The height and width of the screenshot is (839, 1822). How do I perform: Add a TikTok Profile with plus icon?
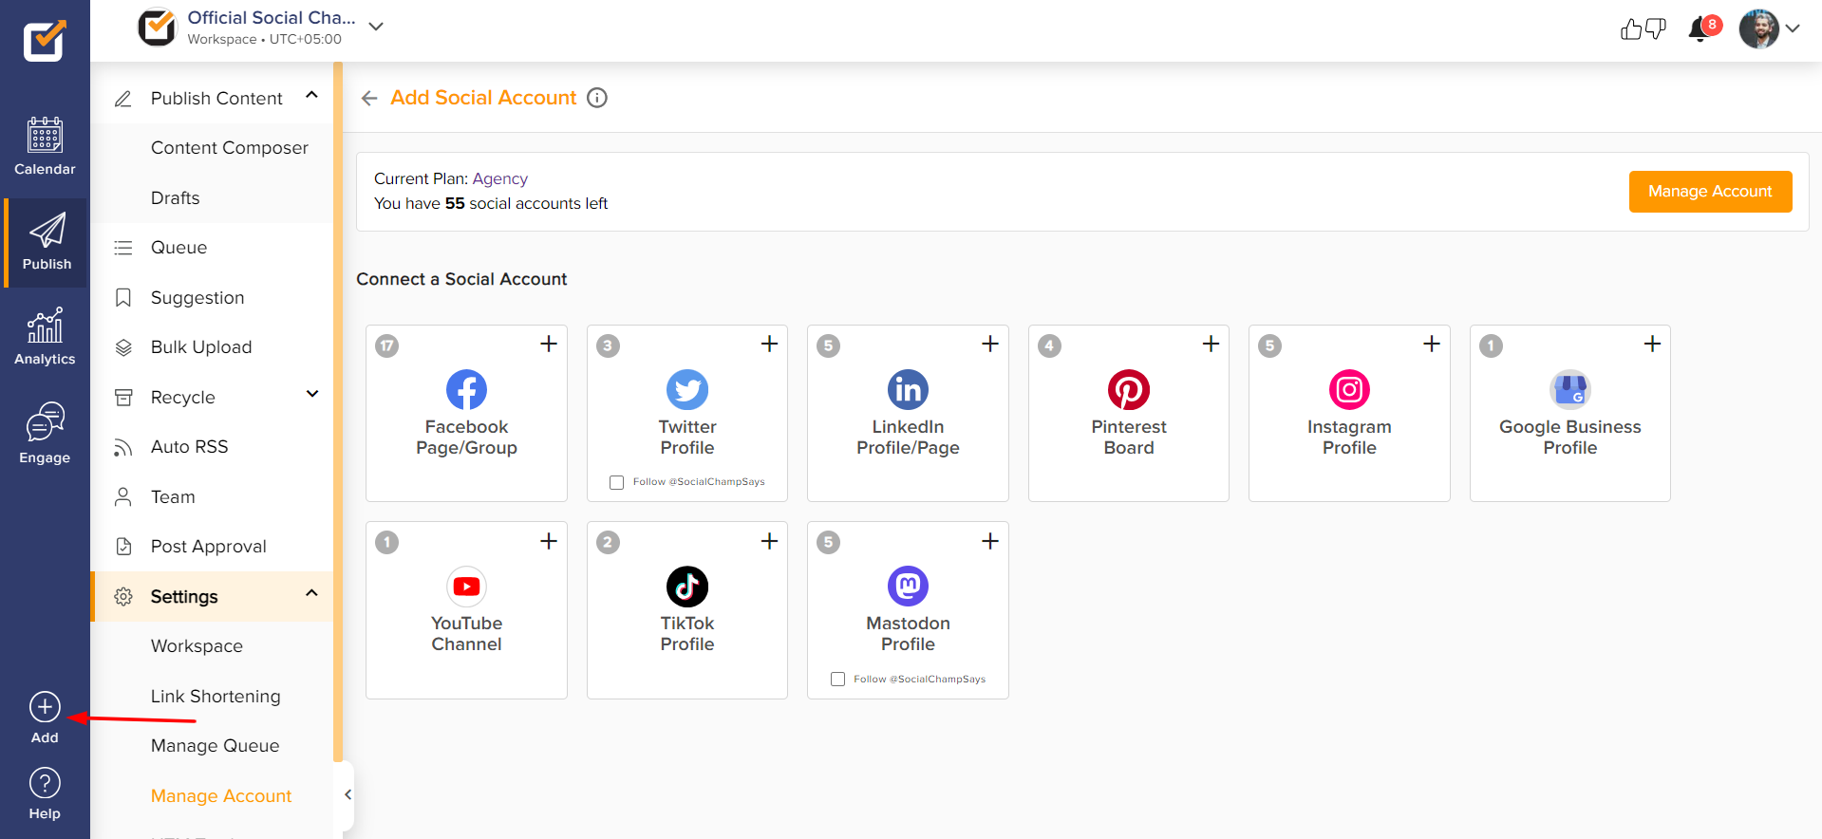click(770, 541)
